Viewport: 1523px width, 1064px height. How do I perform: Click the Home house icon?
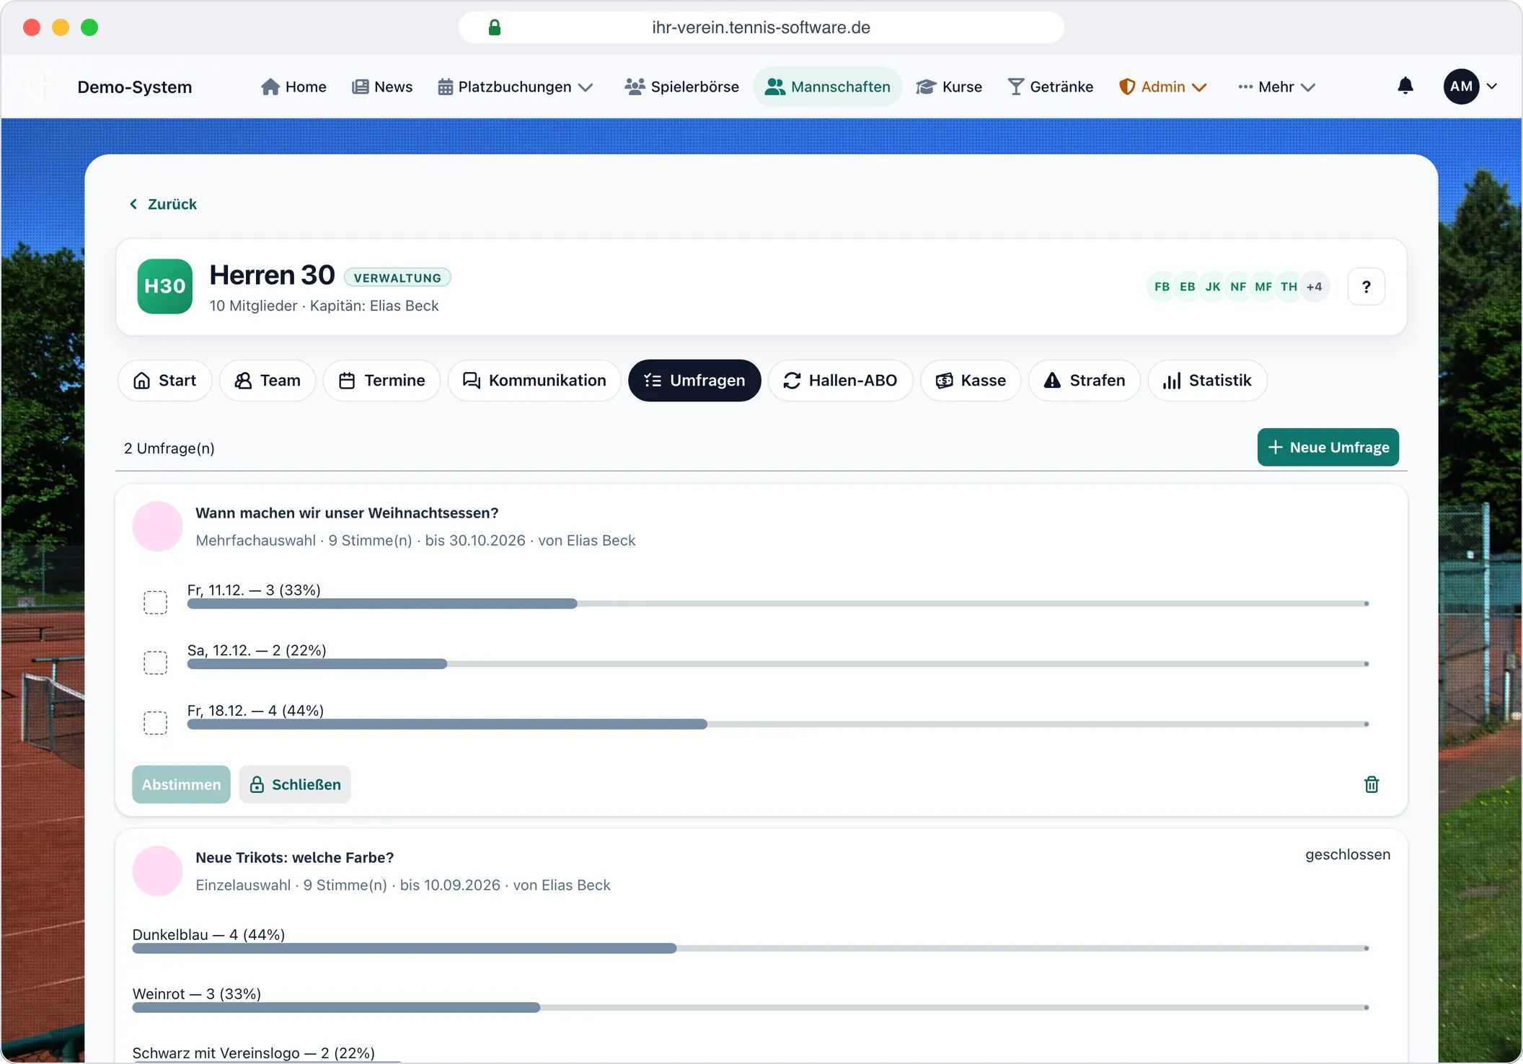(x=270, y=87)
